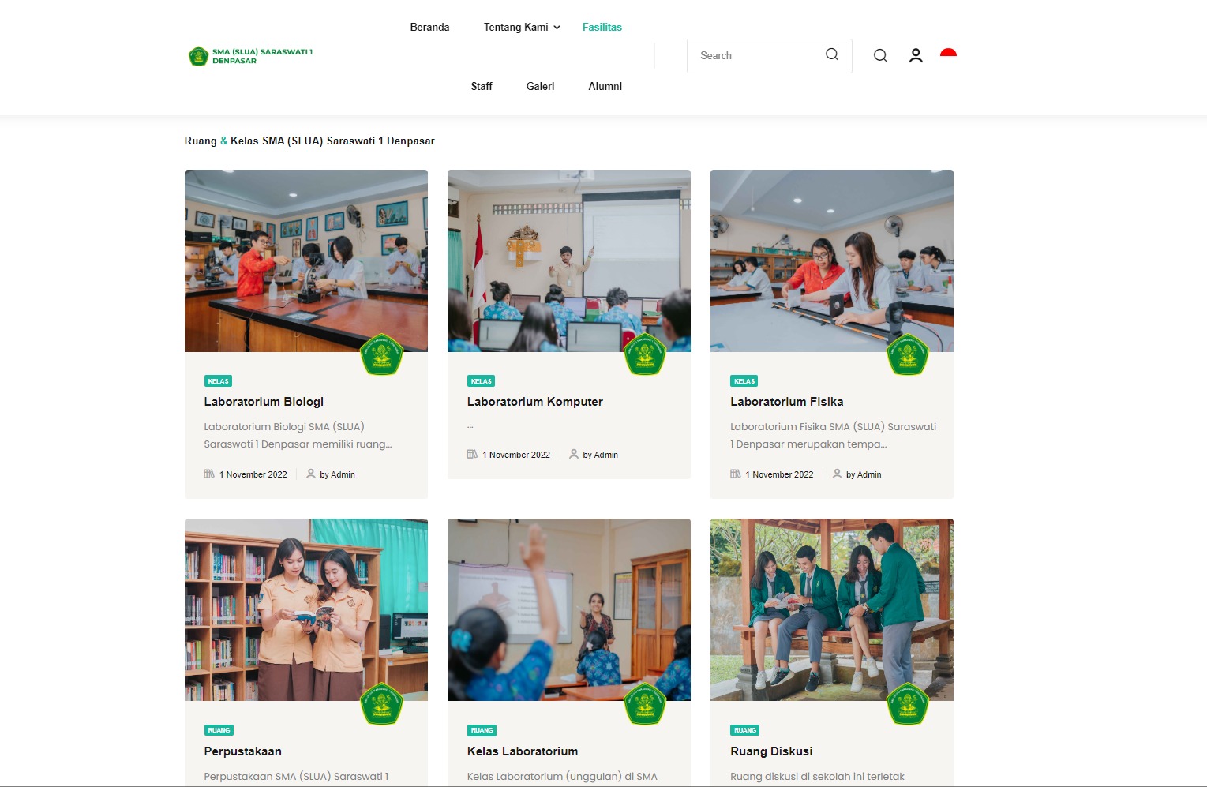The height and width of the screenshot is (787, 1207).
Task: Click the date icon on Laboratorium Komputer card
Action: click(x=472, y=454)
